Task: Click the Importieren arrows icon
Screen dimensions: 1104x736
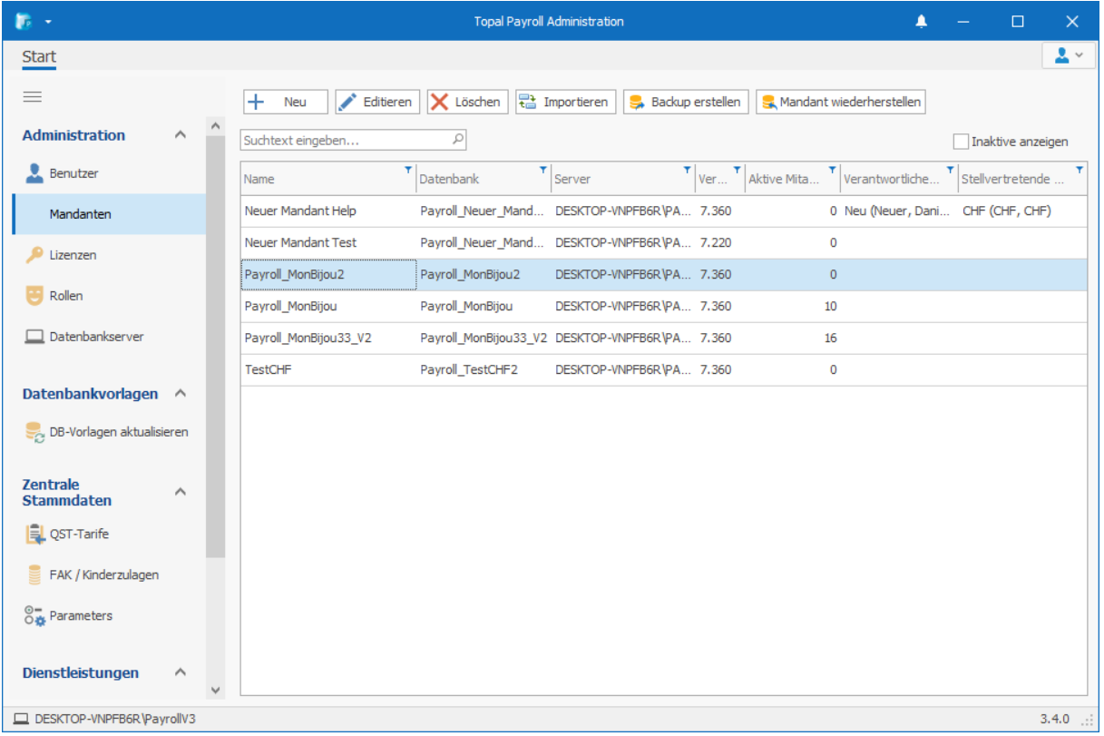Action: tap(528, 103)
